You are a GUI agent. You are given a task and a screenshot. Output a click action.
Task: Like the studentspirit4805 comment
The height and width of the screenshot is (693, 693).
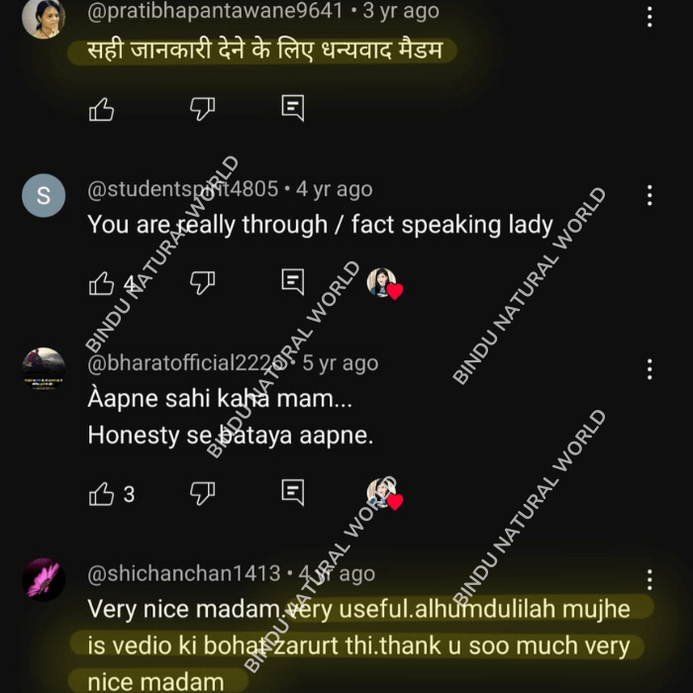101,283
